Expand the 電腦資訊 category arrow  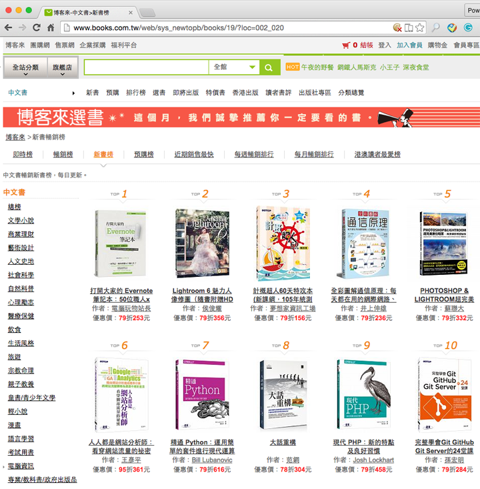coord(4,467)
